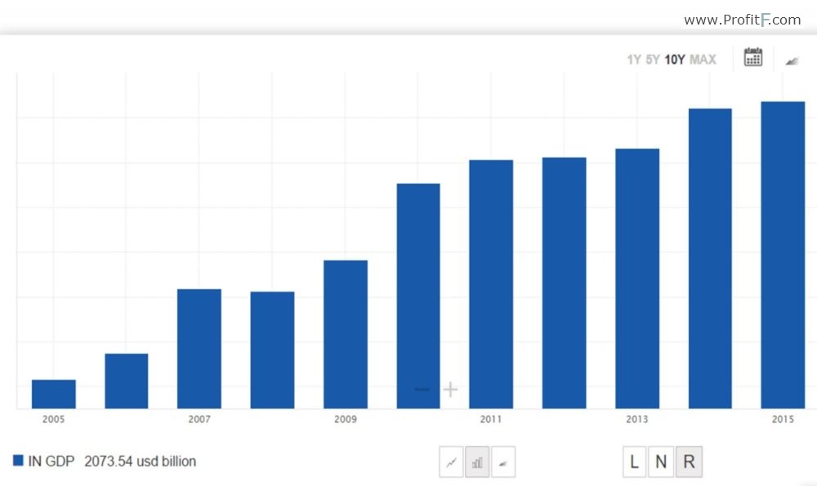The width and height of the screenshot is (817, 486).
Task: Click the 2015 axis label
Action: [x=783, y=419]
